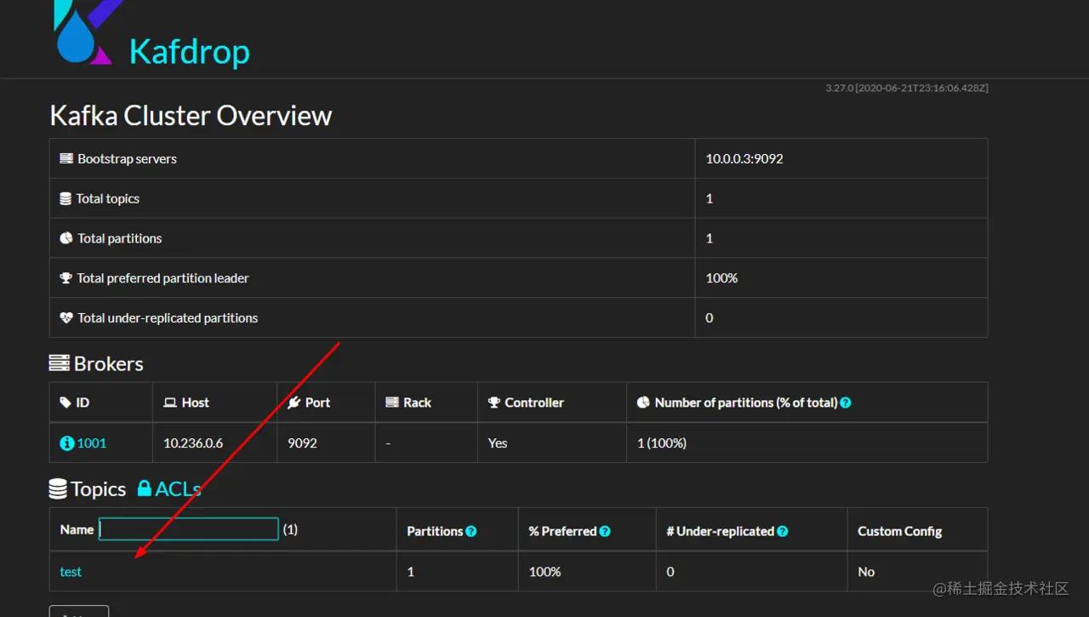Click the preferred partition leader trophy icon
1089x617 pixels.
[x=66, y=278]
